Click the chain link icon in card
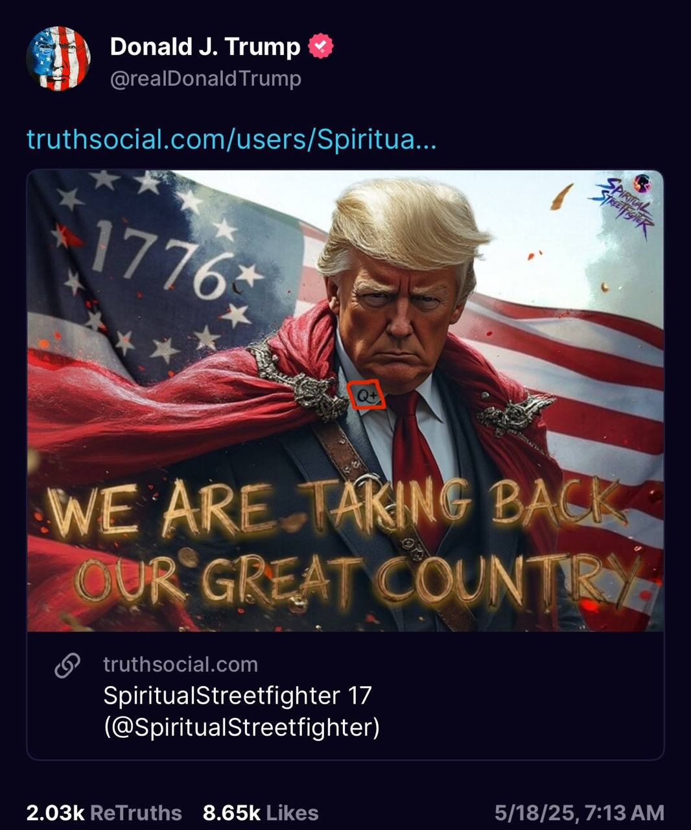Image resolution: width=691 pixels, height=830 pixels. coord(67,665)
